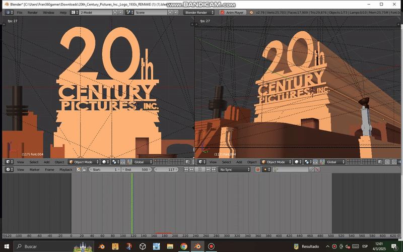Click current frame field showing 117
The image size is (403, 252).
(x=166, y=169)
